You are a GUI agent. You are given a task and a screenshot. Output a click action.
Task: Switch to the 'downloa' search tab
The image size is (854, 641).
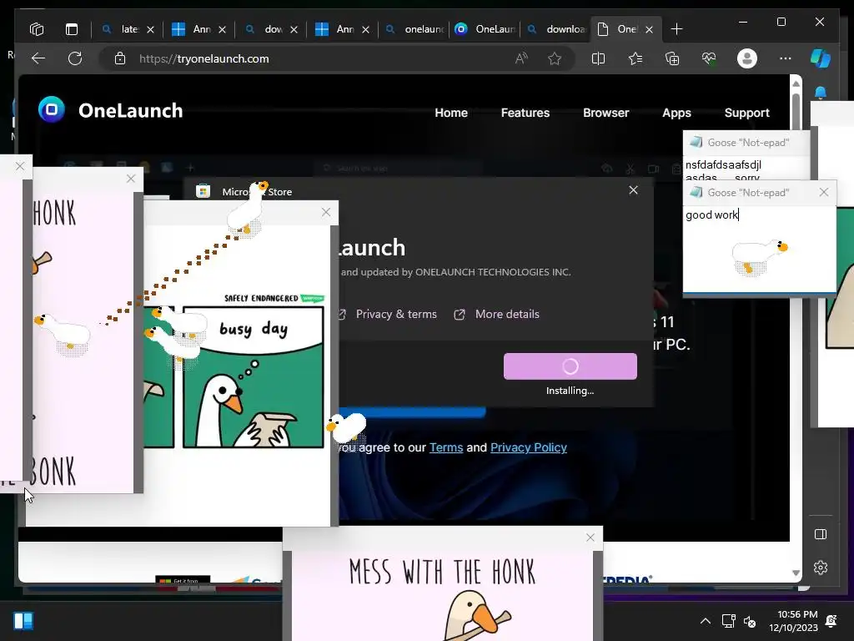point(558,29)
